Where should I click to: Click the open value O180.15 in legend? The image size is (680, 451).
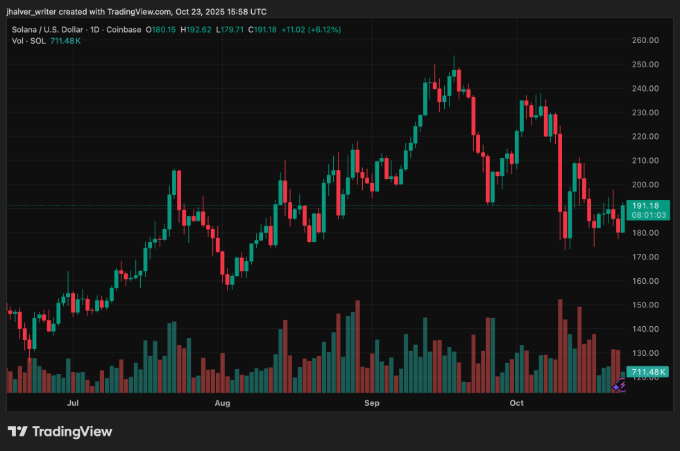(x=162, y=30)
